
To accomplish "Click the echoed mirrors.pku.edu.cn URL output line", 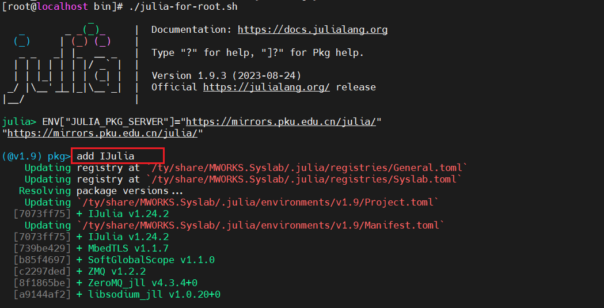I will coord(102,134).
